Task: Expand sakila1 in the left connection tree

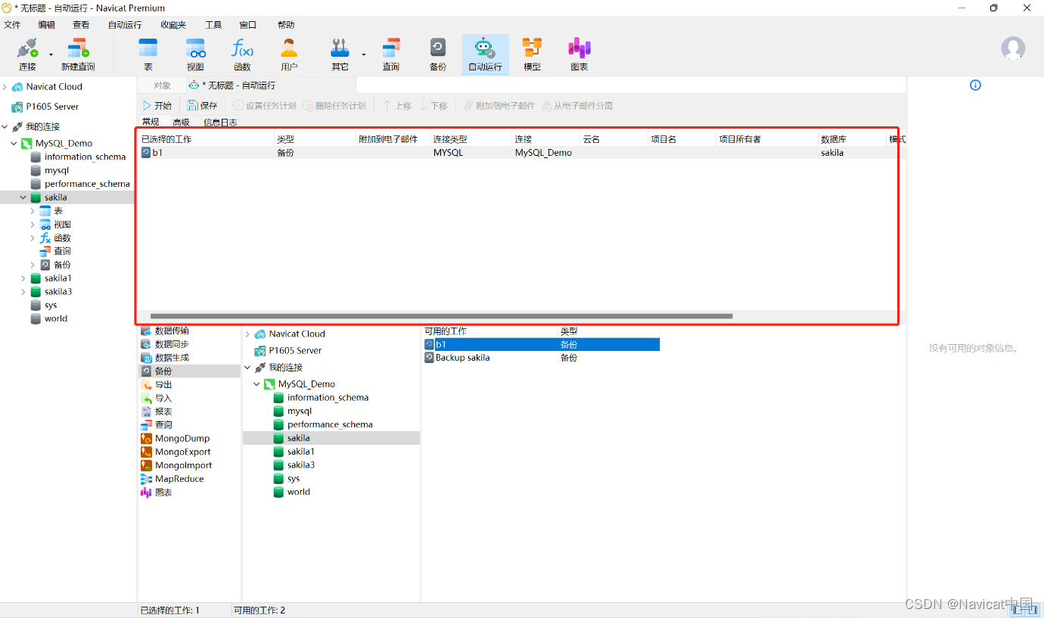Action: 23,278
